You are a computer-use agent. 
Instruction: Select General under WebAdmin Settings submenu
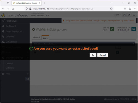9,64
